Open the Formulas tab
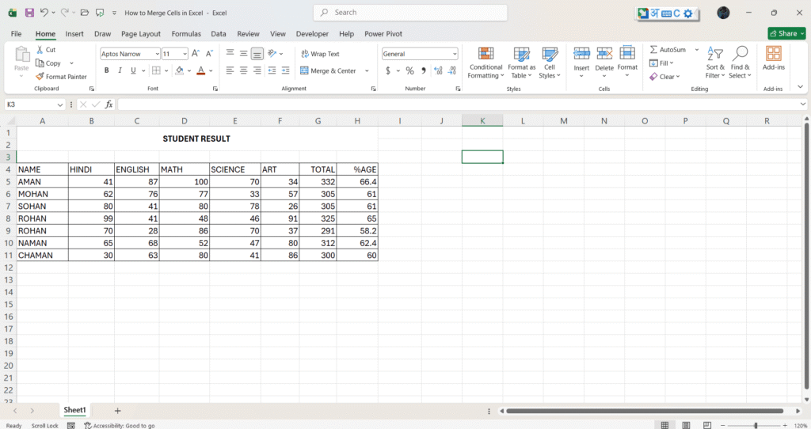This screenshot has height=429, width=811. coord(186,33)
